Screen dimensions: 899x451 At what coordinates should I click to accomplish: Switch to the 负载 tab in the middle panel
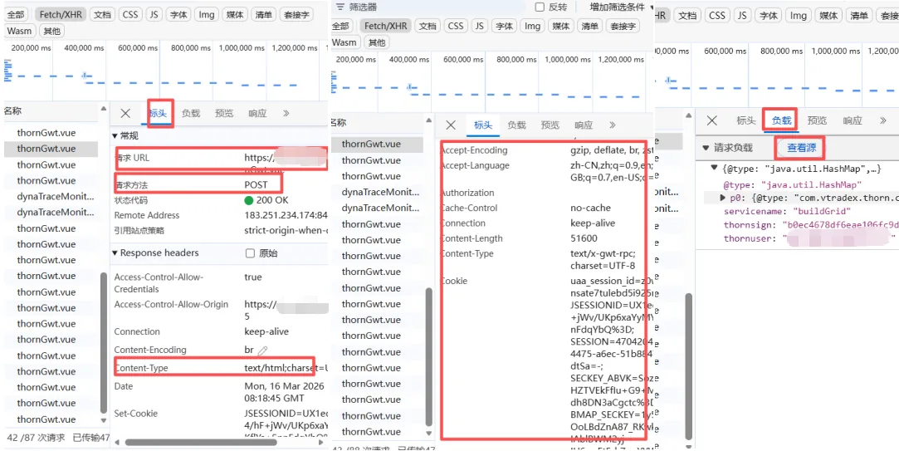coord(516,125)
